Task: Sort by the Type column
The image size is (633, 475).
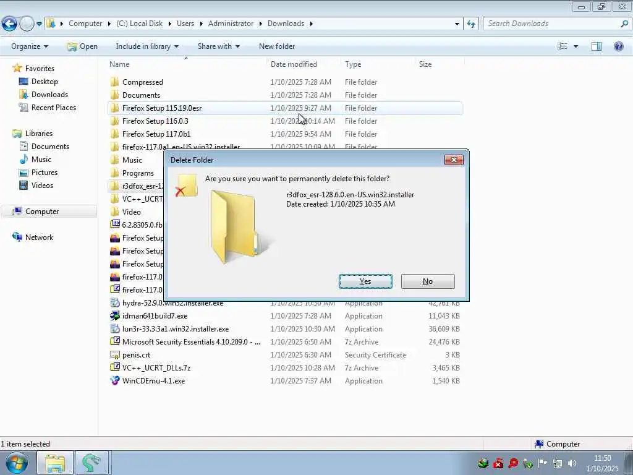Action: 353,64
